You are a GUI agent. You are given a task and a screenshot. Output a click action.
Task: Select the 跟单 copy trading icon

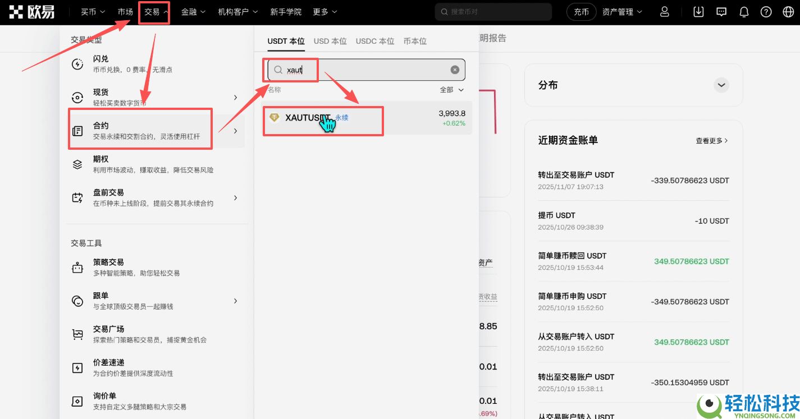(x=77, y=300)
